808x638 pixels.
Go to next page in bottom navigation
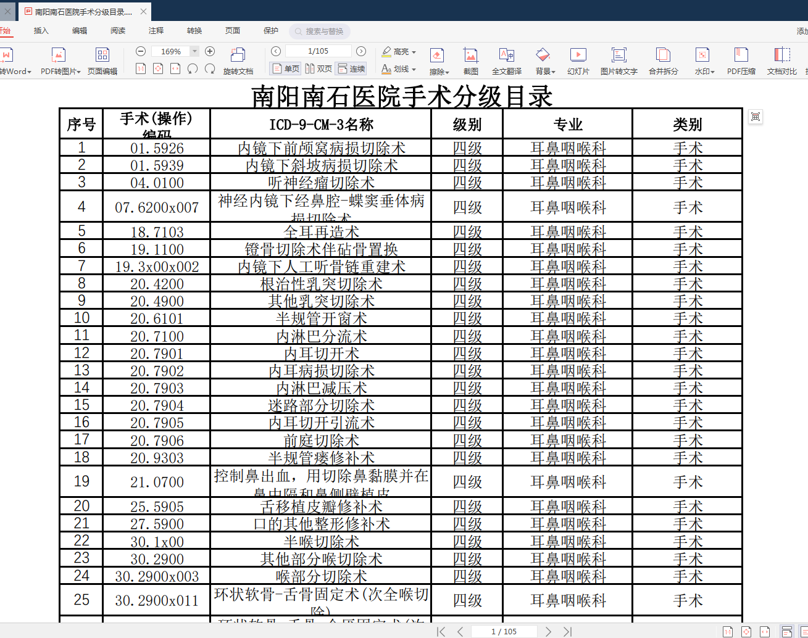click(548, 631)
